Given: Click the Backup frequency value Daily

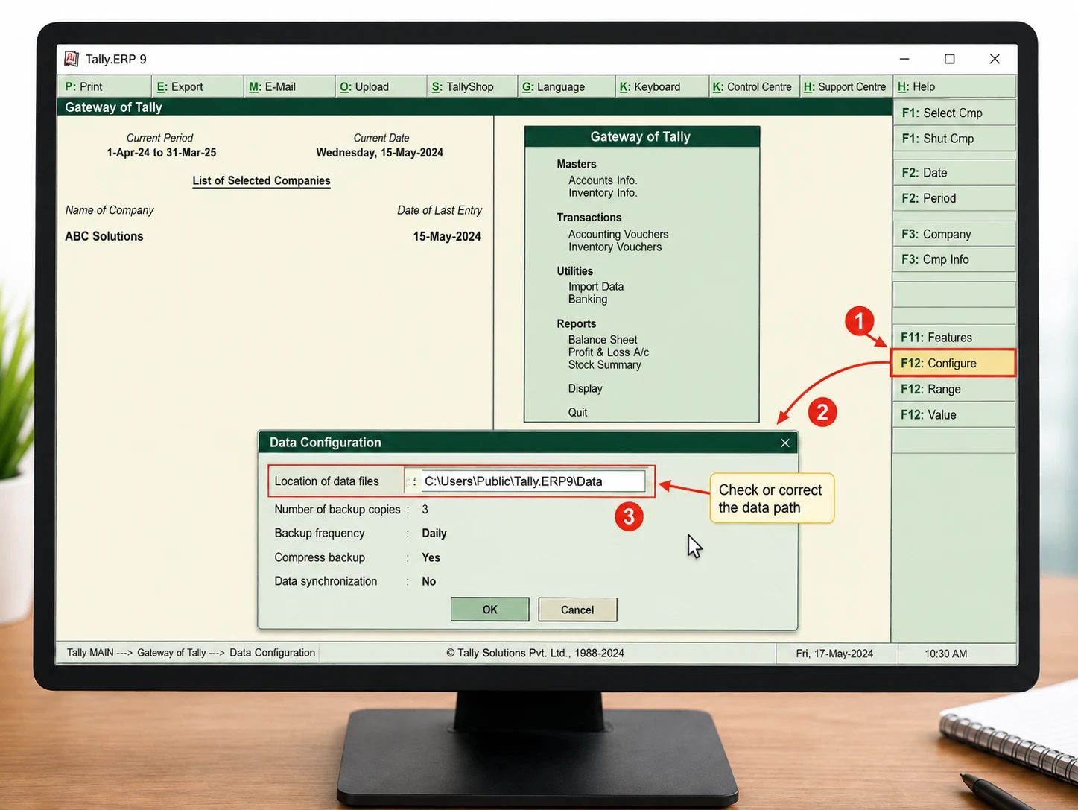Looking at the screenshot, I should click(x=434, y=534).
